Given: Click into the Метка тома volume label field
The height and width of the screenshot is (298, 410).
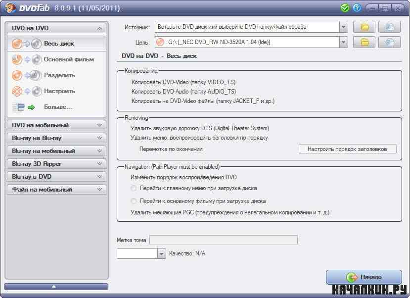Looking at the screenshot, I should coord(224,240).
